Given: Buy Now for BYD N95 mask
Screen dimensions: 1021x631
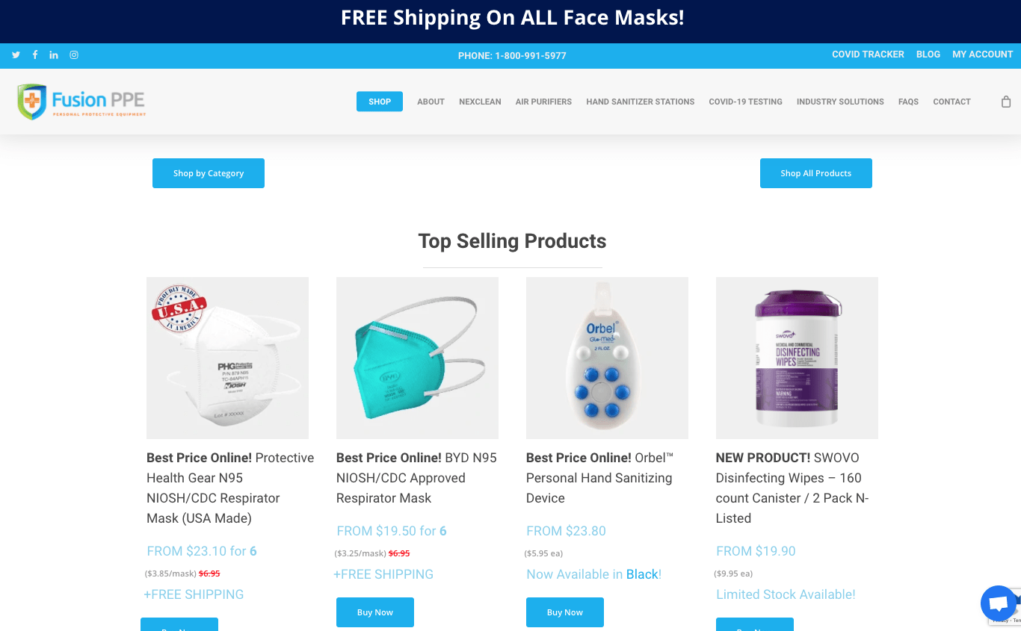Looking at the screenshot, I should pyautogui.click(x=375, y=612).
